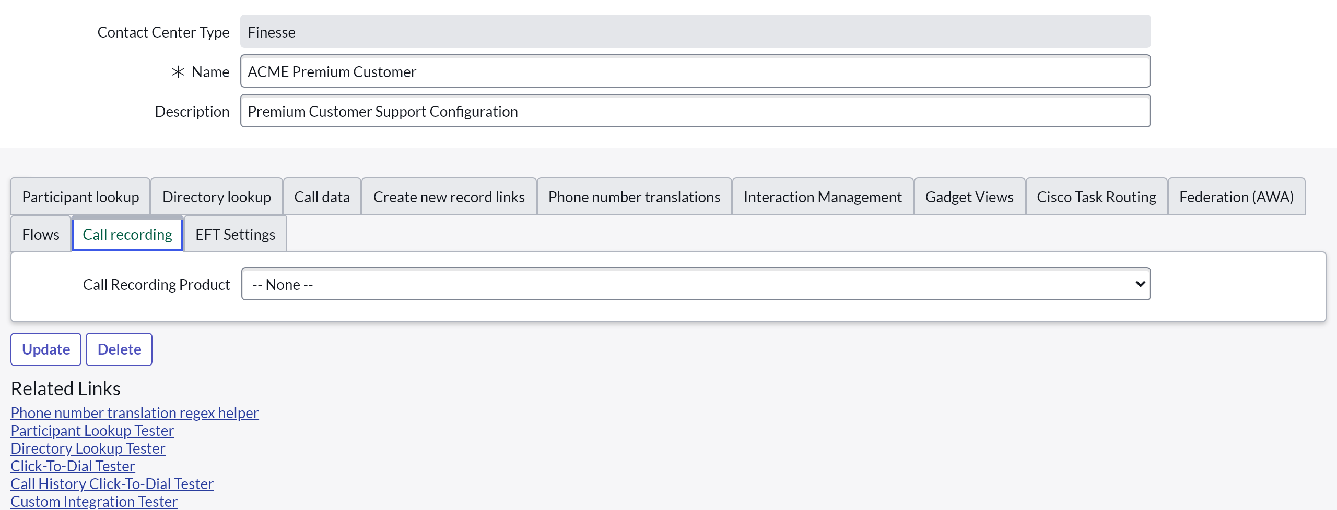Select the Gadget Views tab
The image size is (1337, 510).
tap(969, 197)
